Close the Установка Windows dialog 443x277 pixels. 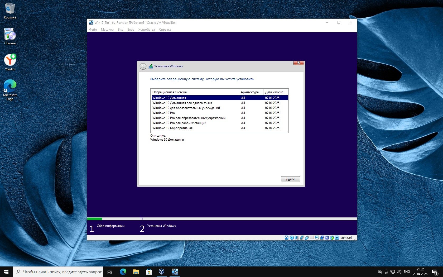point(298,63)
